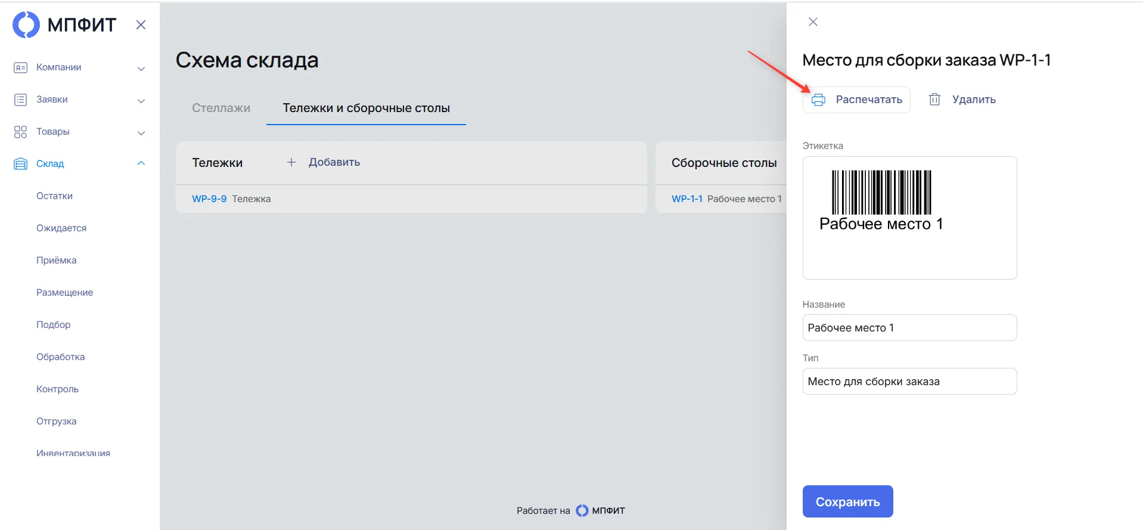Screen dimensions: 1143x530
Task: Click the Склад warehouse icon
Action: [x=20, y=164]
